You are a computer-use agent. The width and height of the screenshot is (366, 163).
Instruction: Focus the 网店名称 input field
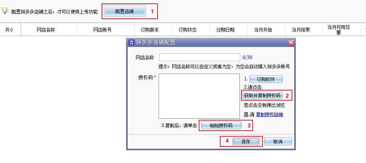(x=200, y=57)
